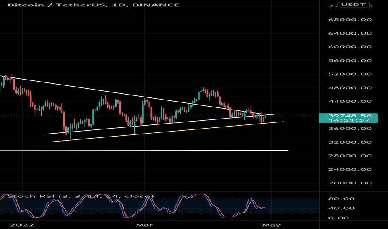Click the Bitcoin / TetherUS chart title
Image resolution: width=388 pixels, height=229 pixels.
point(94,5)
